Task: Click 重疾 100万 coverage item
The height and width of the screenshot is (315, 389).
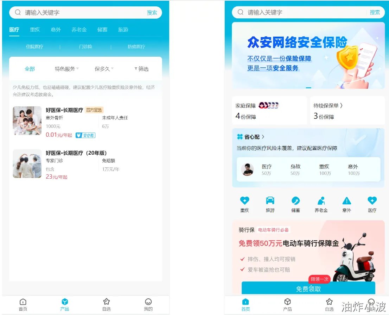Action: pos(325,169)
